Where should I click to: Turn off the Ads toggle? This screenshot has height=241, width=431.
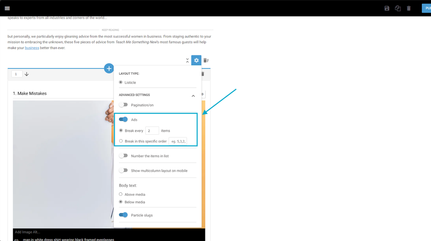pyautogui.click(x=124, y=119)
